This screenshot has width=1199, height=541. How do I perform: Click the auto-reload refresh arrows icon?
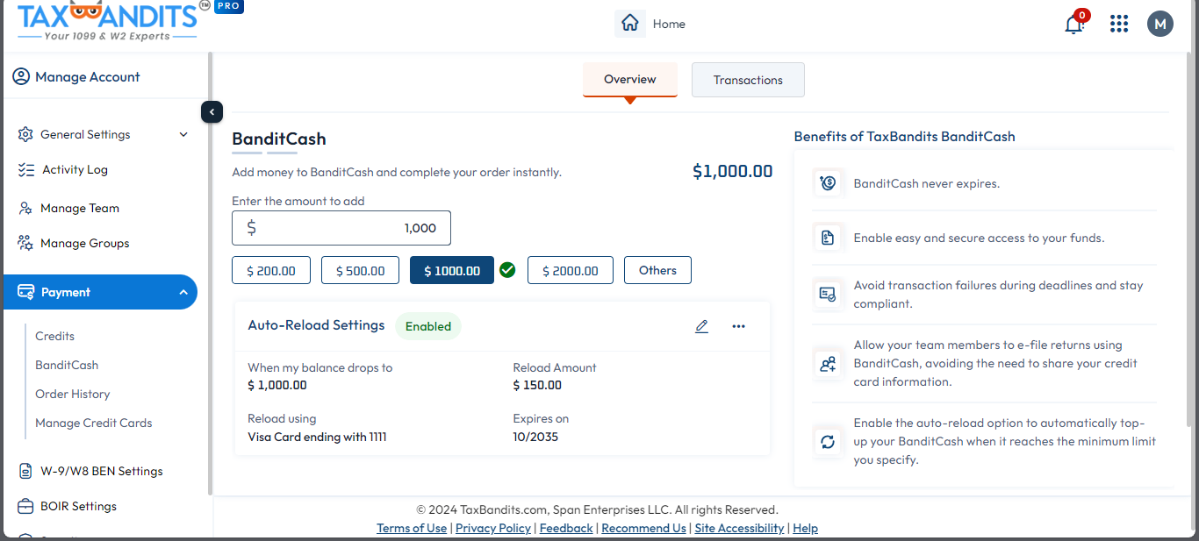coord(828,442)
